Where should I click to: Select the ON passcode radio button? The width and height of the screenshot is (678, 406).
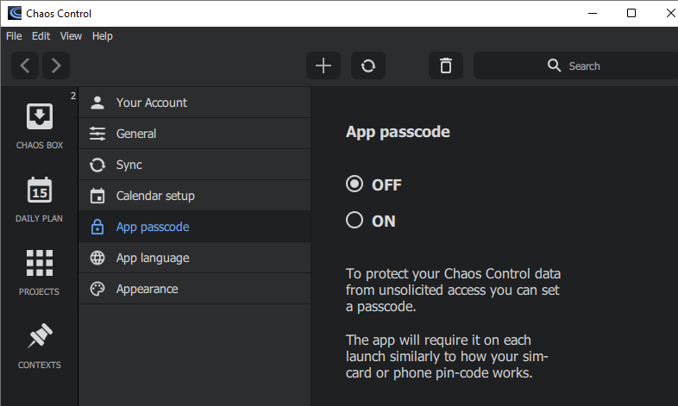355,220
